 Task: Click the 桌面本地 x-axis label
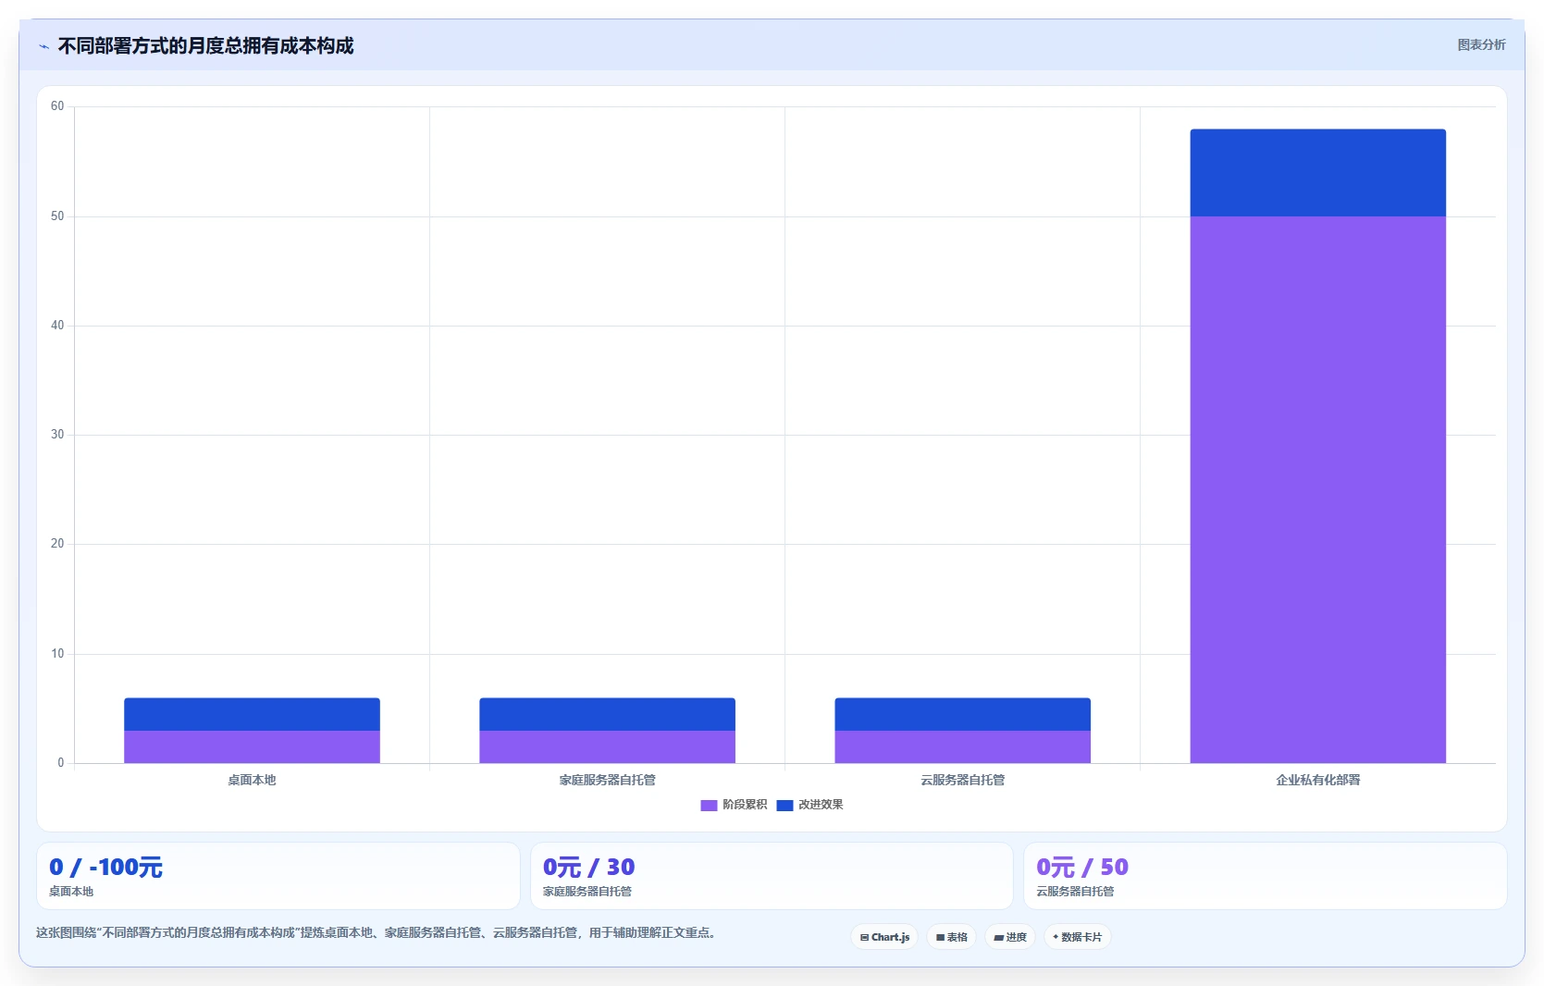coord(252,780)
